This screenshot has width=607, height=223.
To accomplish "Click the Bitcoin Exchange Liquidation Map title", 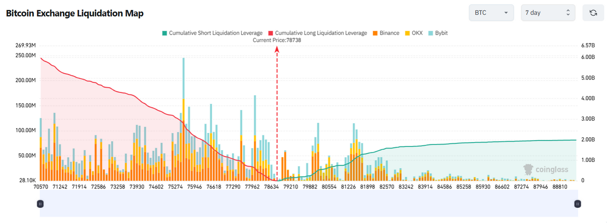I will click(x=74, y=13).
